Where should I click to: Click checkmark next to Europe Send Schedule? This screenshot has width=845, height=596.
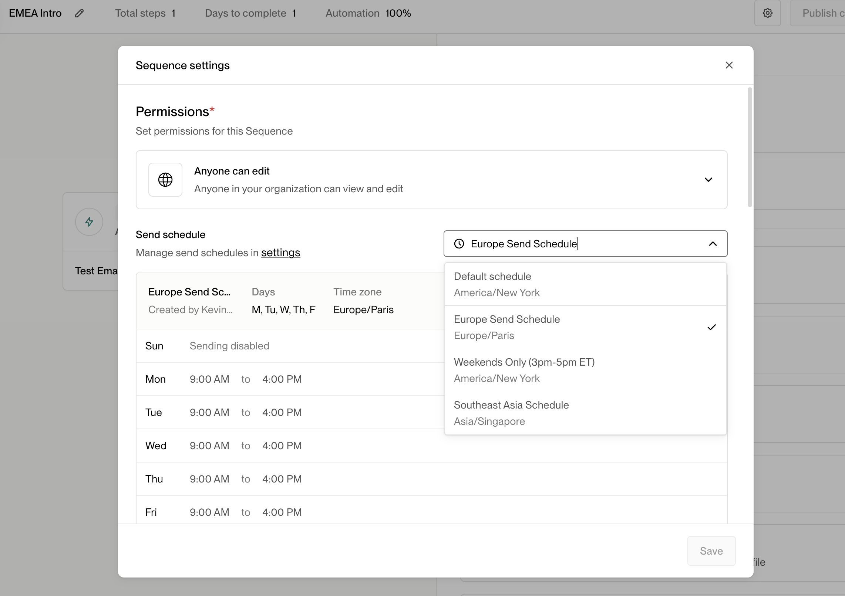pos(711,327)
